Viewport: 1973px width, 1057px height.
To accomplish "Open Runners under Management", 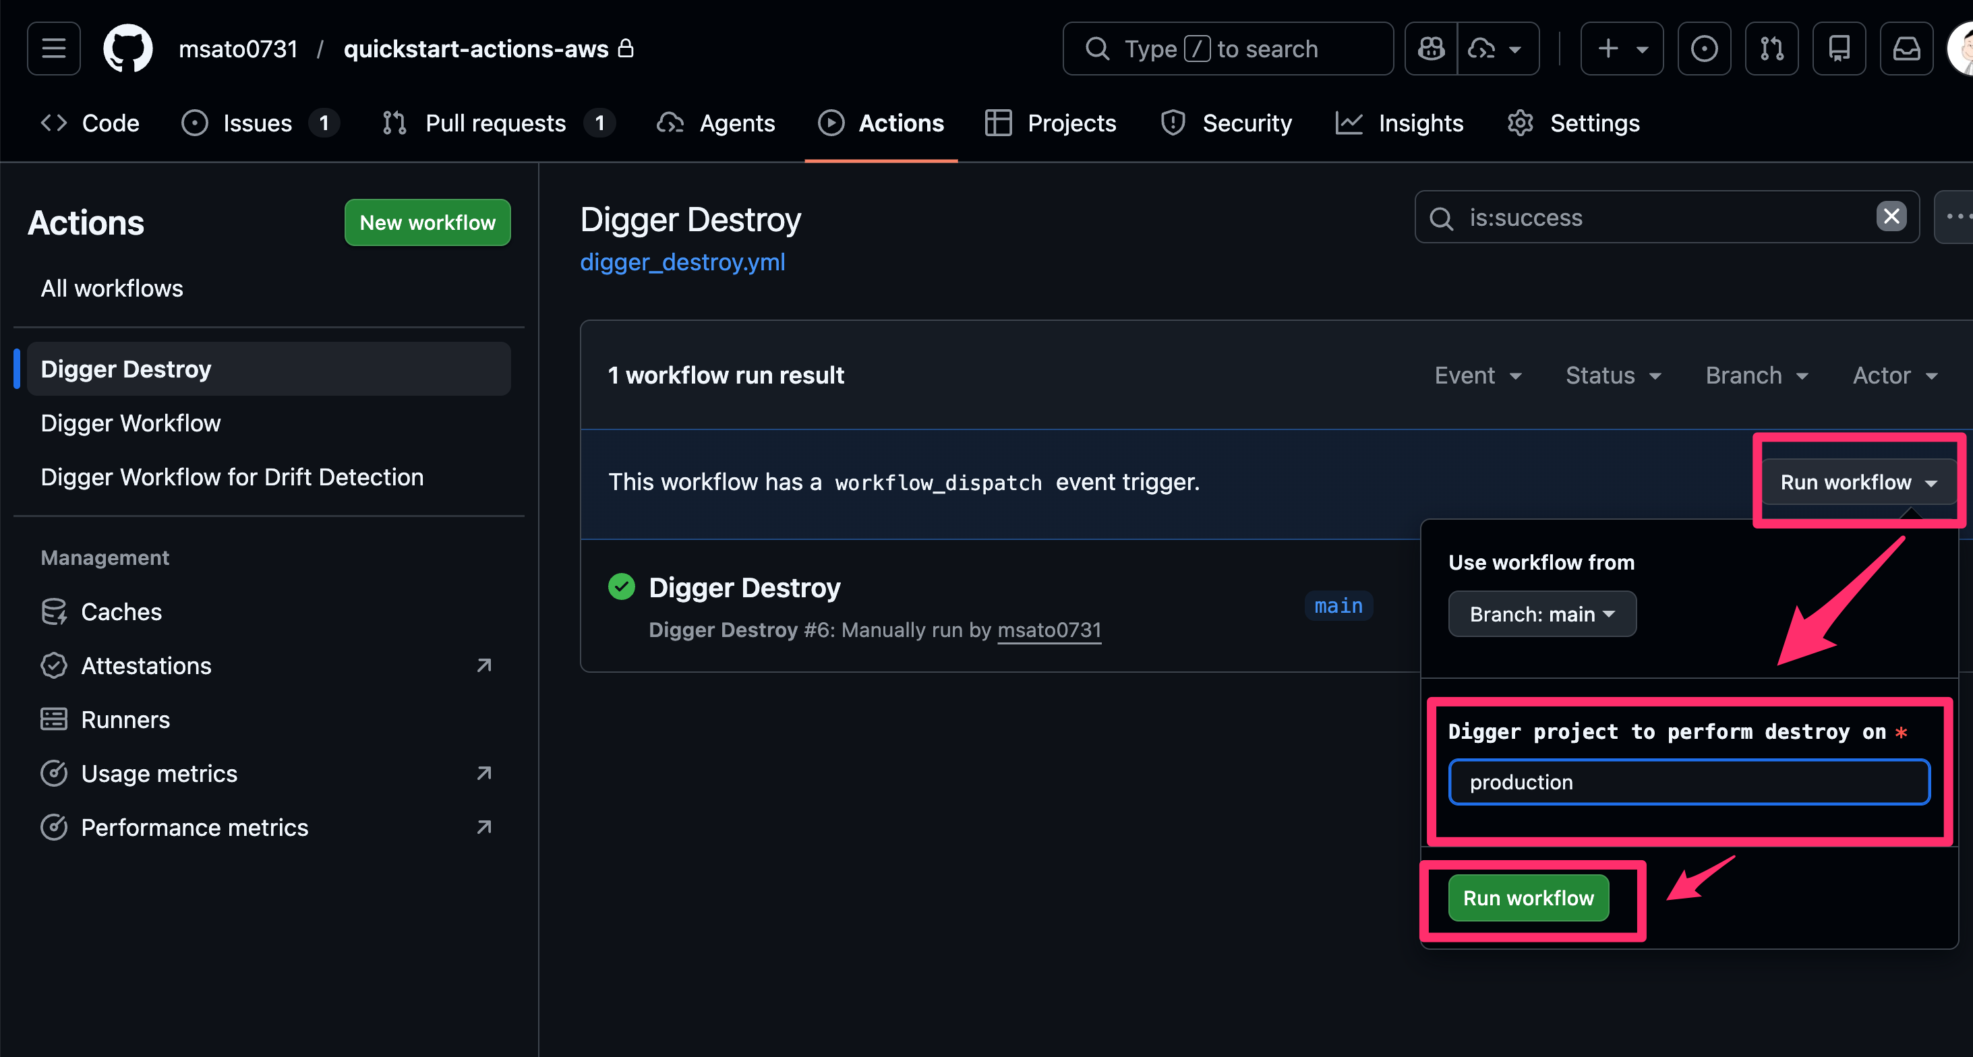I will point(125,719).
